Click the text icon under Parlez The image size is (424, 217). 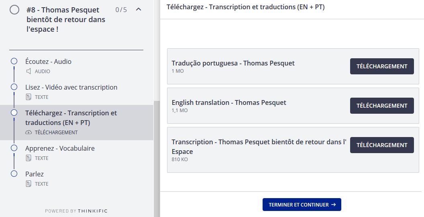(29, 184)
